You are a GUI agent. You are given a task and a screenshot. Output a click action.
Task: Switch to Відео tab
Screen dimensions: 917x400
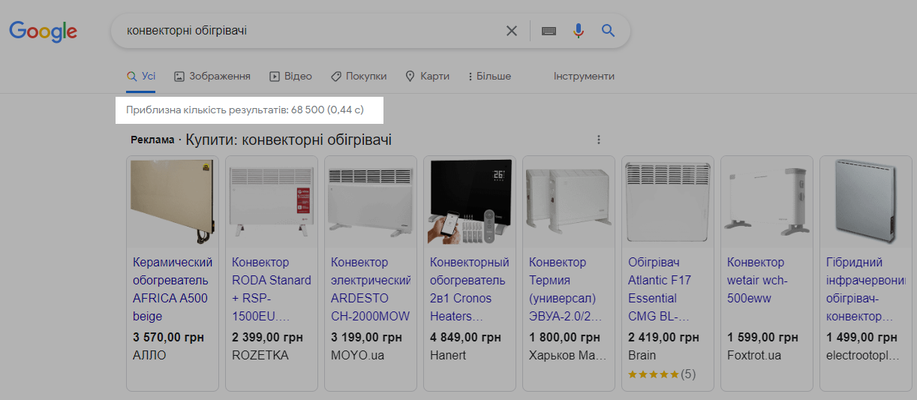[x=290, y=76]
